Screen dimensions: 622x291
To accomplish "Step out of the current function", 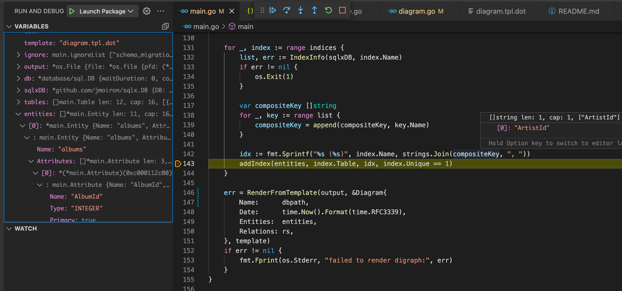I will 314,10.
